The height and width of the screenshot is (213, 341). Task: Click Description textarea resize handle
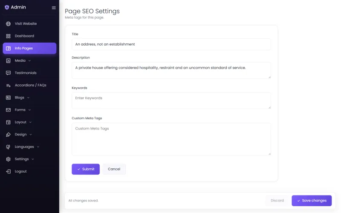pyautogui.click(x=269, y=77)
